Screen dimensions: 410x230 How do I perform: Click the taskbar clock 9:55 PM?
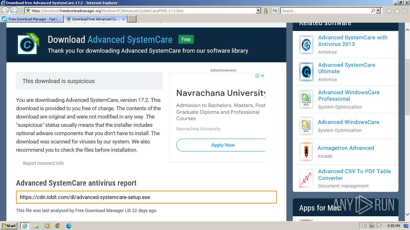[x=393, y=226]
